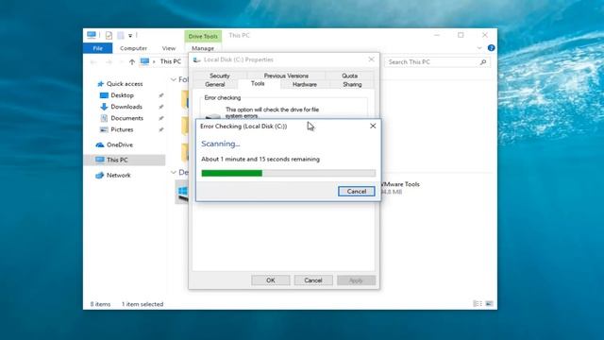Open the Computer ribbon tab
The image size is (604, 340).
tap(133, 48)
